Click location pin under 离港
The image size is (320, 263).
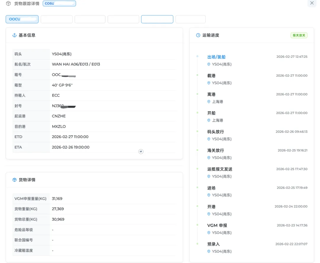pyautogui.click(x=209, y=102)
